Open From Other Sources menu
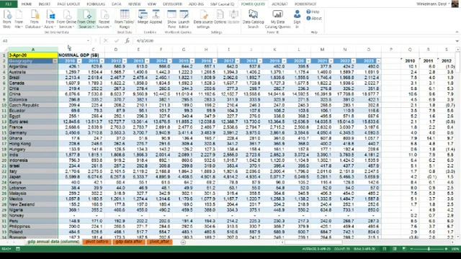The width and height of the screenshot is (461, 259). tap(86, 19)
